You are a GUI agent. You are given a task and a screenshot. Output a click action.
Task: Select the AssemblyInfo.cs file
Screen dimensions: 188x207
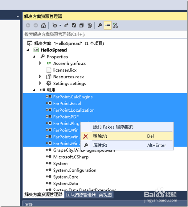(x=69, y=64)
